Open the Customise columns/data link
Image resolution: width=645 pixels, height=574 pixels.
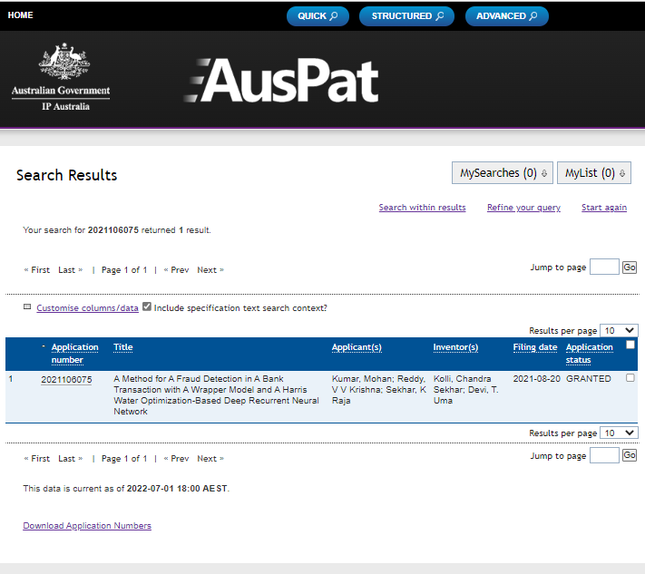click(87, 308)
